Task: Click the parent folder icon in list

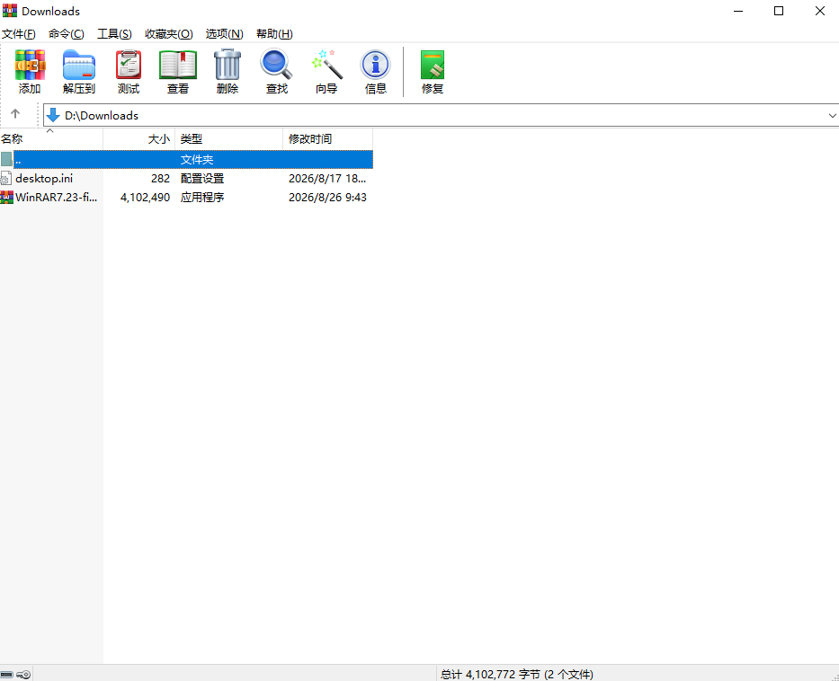Action: 6,159
